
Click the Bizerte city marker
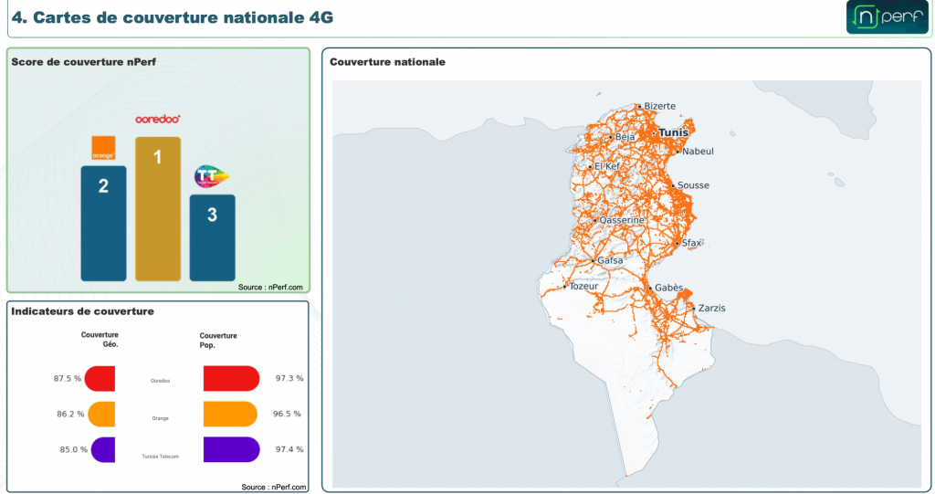pos(639,107)
